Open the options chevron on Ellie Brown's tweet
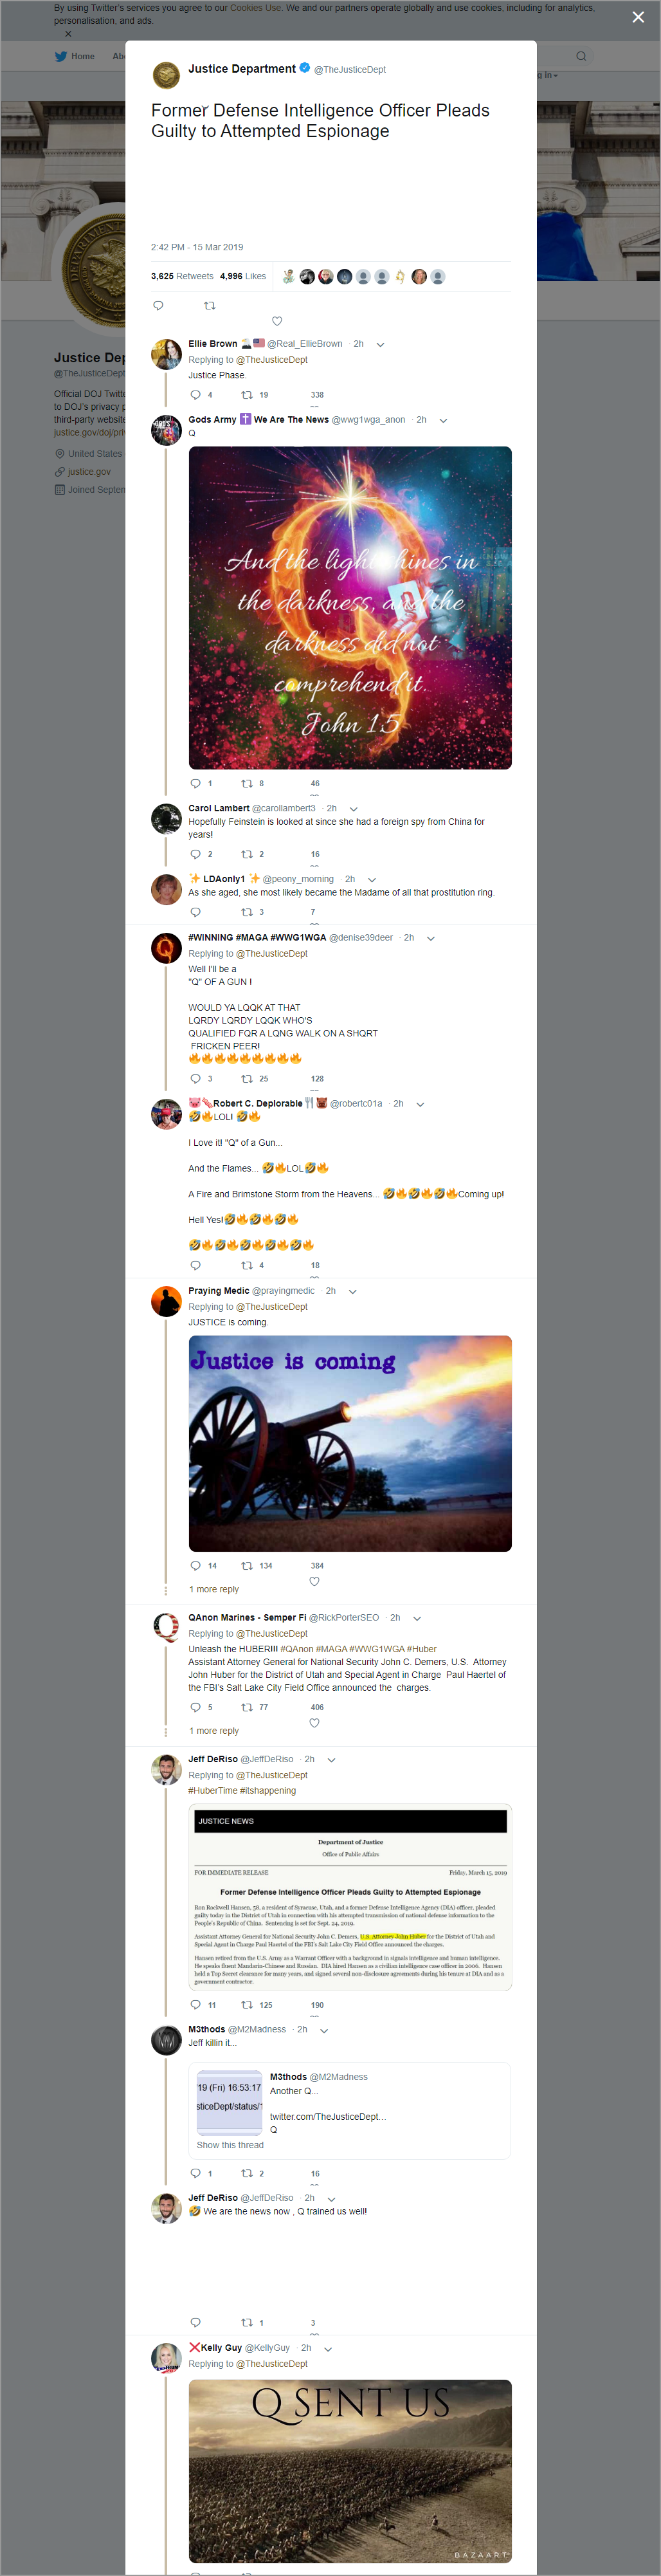 [x=380, y=344]
